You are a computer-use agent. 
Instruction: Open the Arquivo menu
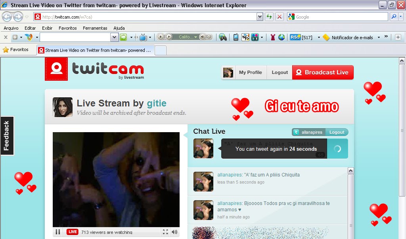coord(11,28)
